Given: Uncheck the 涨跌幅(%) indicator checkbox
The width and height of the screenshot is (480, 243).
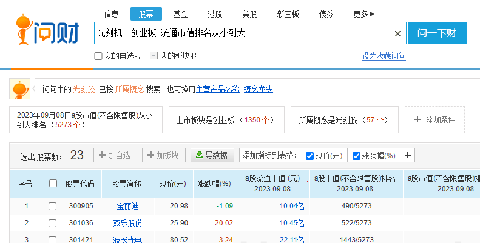Looking at the screenshot, I should point(356,156).
